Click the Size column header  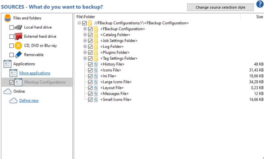[260, 17]
